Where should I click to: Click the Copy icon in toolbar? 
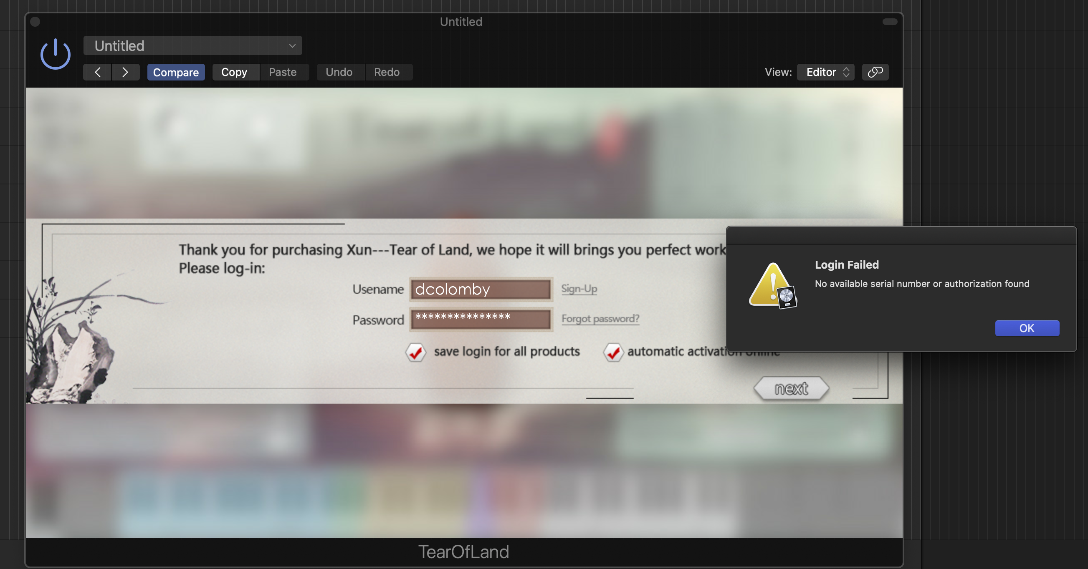234,71
